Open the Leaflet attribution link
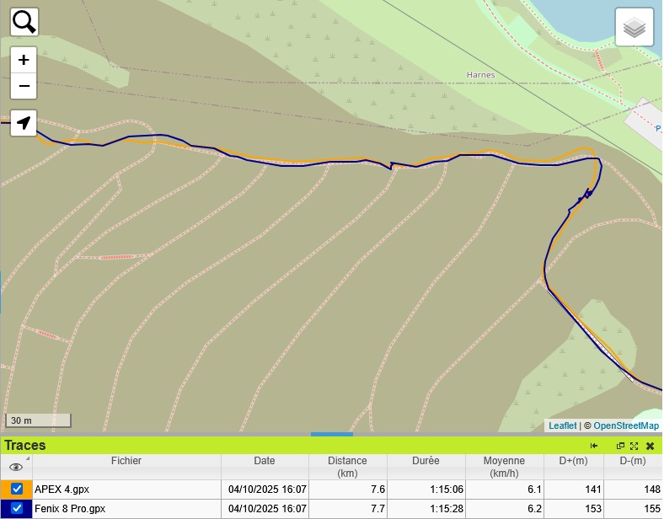Viewport: 664px width, 519px height. pyautogui.click(x=562, y=425)
